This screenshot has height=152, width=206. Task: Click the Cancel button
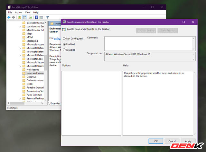click(x=172, y=141)
